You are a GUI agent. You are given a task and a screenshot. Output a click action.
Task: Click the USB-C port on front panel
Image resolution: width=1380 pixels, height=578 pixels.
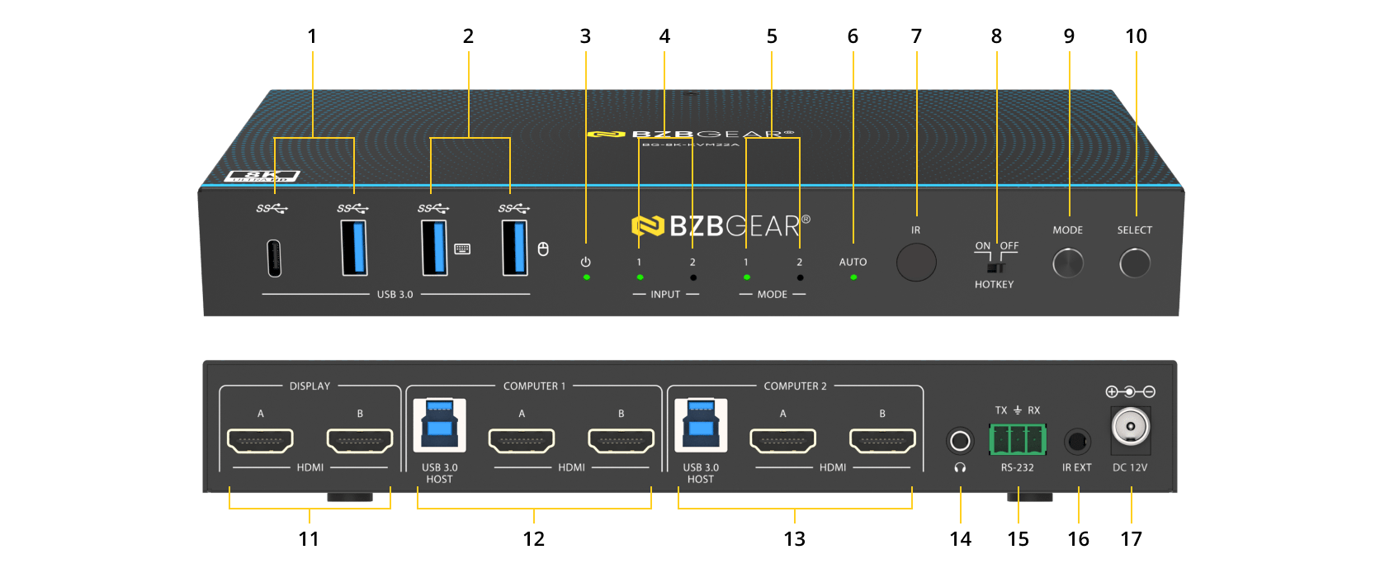coord(274,258)
